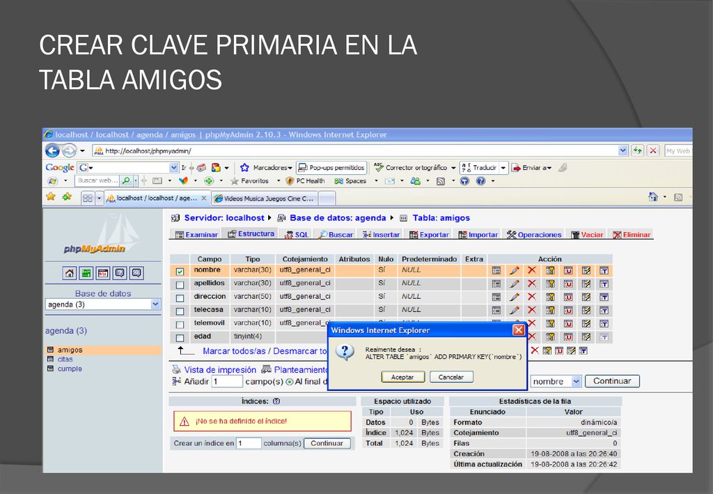Click the Add to Favorites star-plus icon
Viewport: 713px width, 494px height.
tap(67, 196)
